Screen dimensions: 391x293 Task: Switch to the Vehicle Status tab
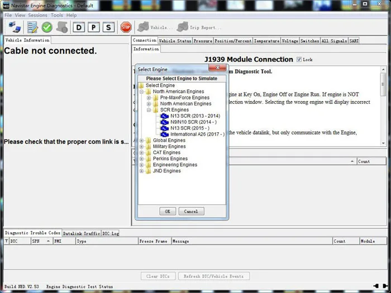(175, 41)
